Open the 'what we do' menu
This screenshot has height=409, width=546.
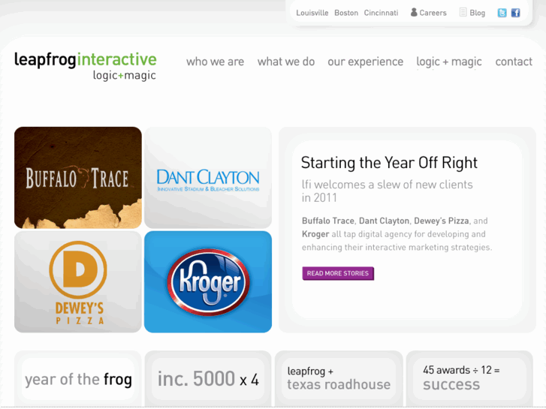point(286,62)
